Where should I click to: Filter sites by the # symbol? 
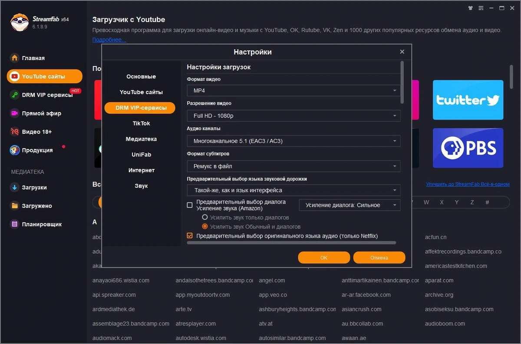(487, 202)
